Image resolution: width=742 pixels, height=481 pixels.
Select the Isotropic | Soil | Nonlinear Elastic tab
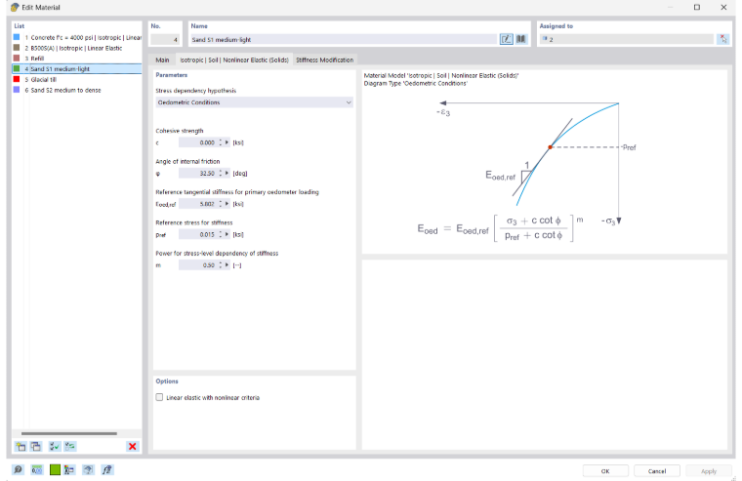[x=234, y=60]
